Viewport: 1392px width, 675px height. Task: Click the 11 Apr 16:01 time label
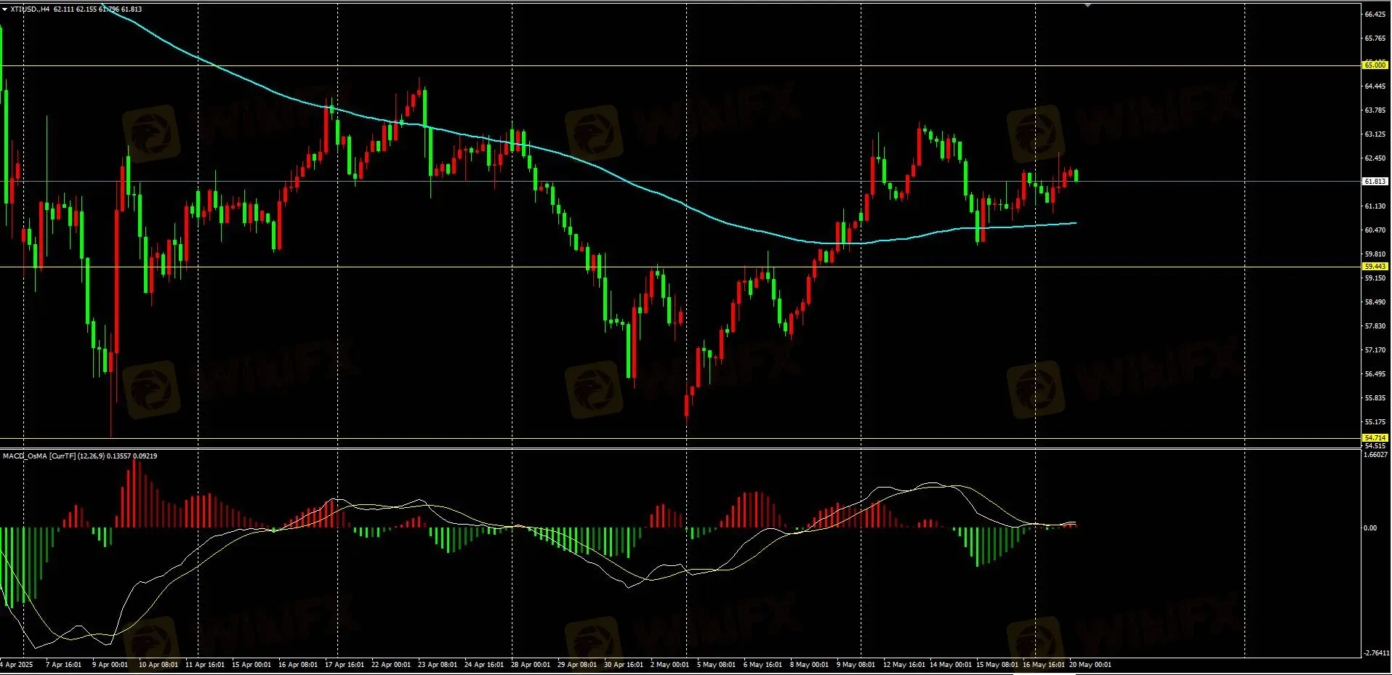point(205,665)
